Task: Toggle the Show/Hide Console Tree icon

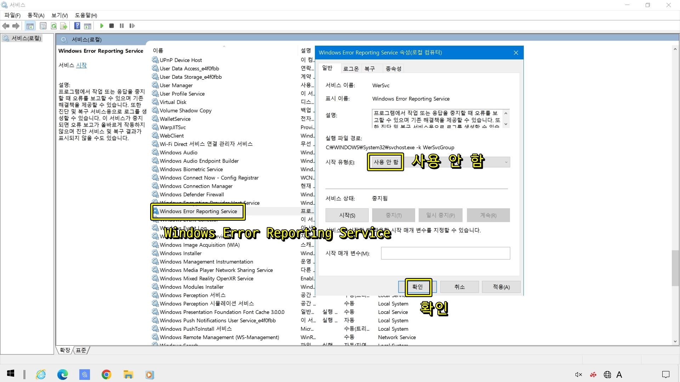Action: pos(30,26)
